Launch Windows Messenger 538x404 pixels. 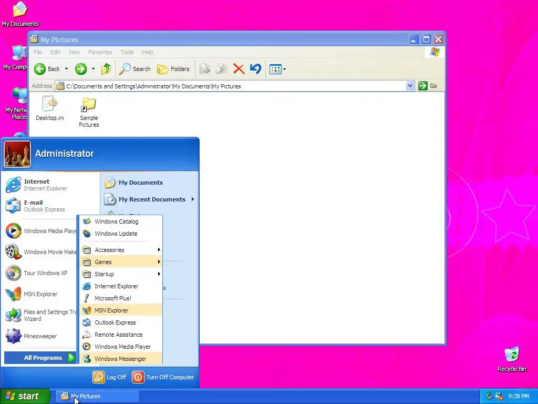pyautogui.click(x=121, y=359)
